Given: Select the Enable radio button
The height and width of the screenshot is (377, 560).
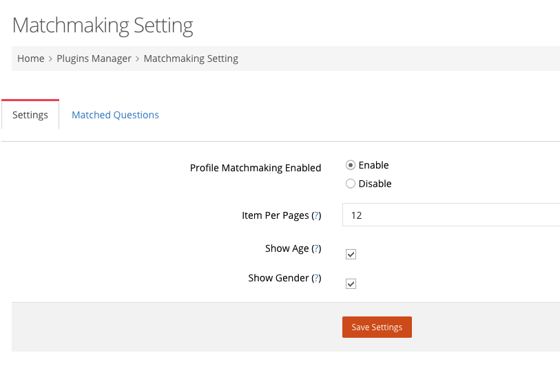Looking at the screenshot, I should click(351, 165).
